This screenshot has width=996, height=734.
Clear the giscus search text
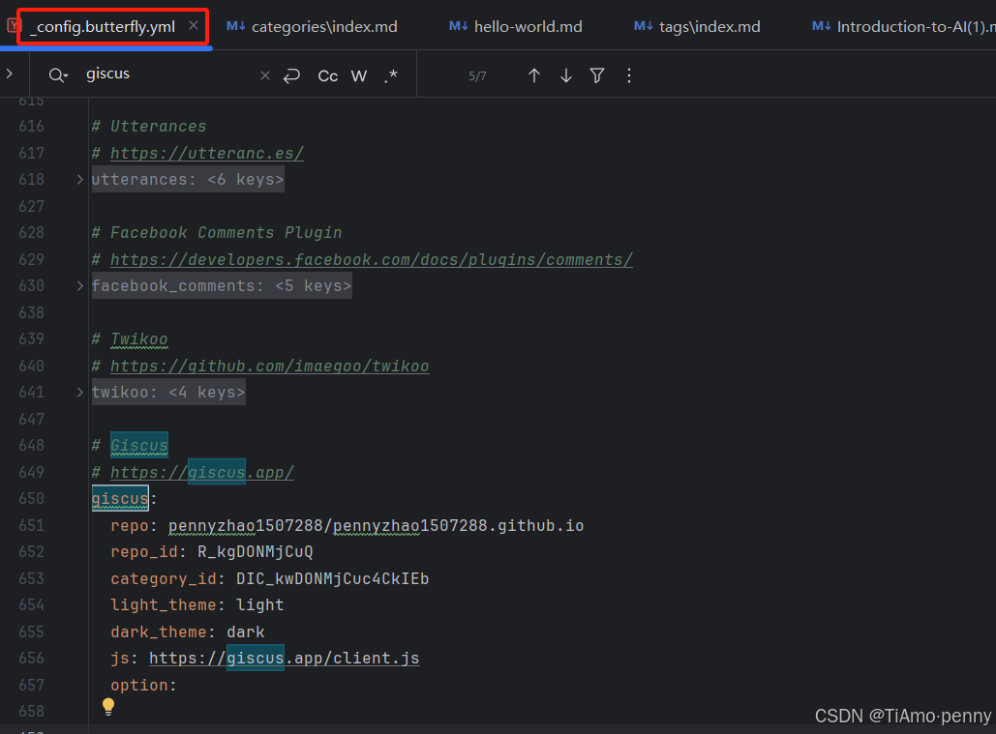pos(265,75)
